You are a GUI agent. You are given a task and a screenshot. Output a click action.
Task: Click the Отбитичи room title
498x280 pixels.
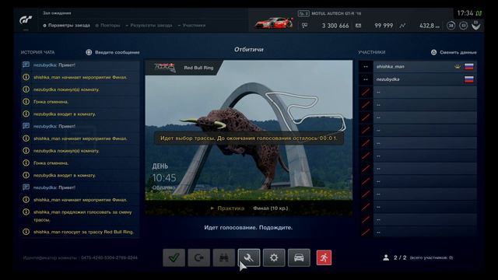coord(249,49)
